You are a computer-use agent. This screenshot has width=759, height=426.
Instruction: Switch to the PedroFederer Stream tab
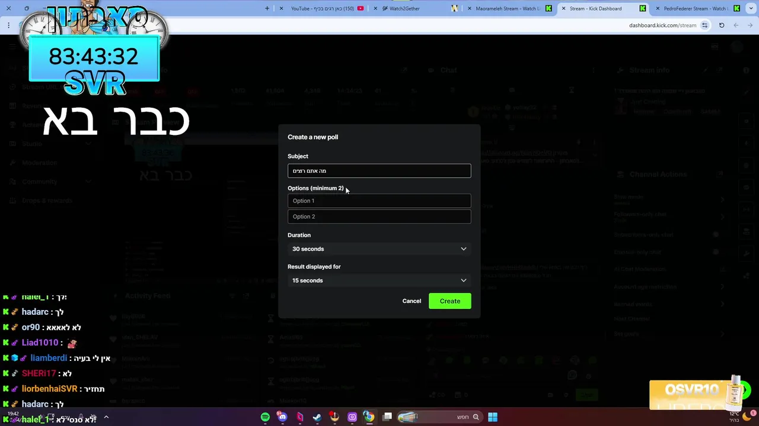pyautogui.click(x=697, y=8)
